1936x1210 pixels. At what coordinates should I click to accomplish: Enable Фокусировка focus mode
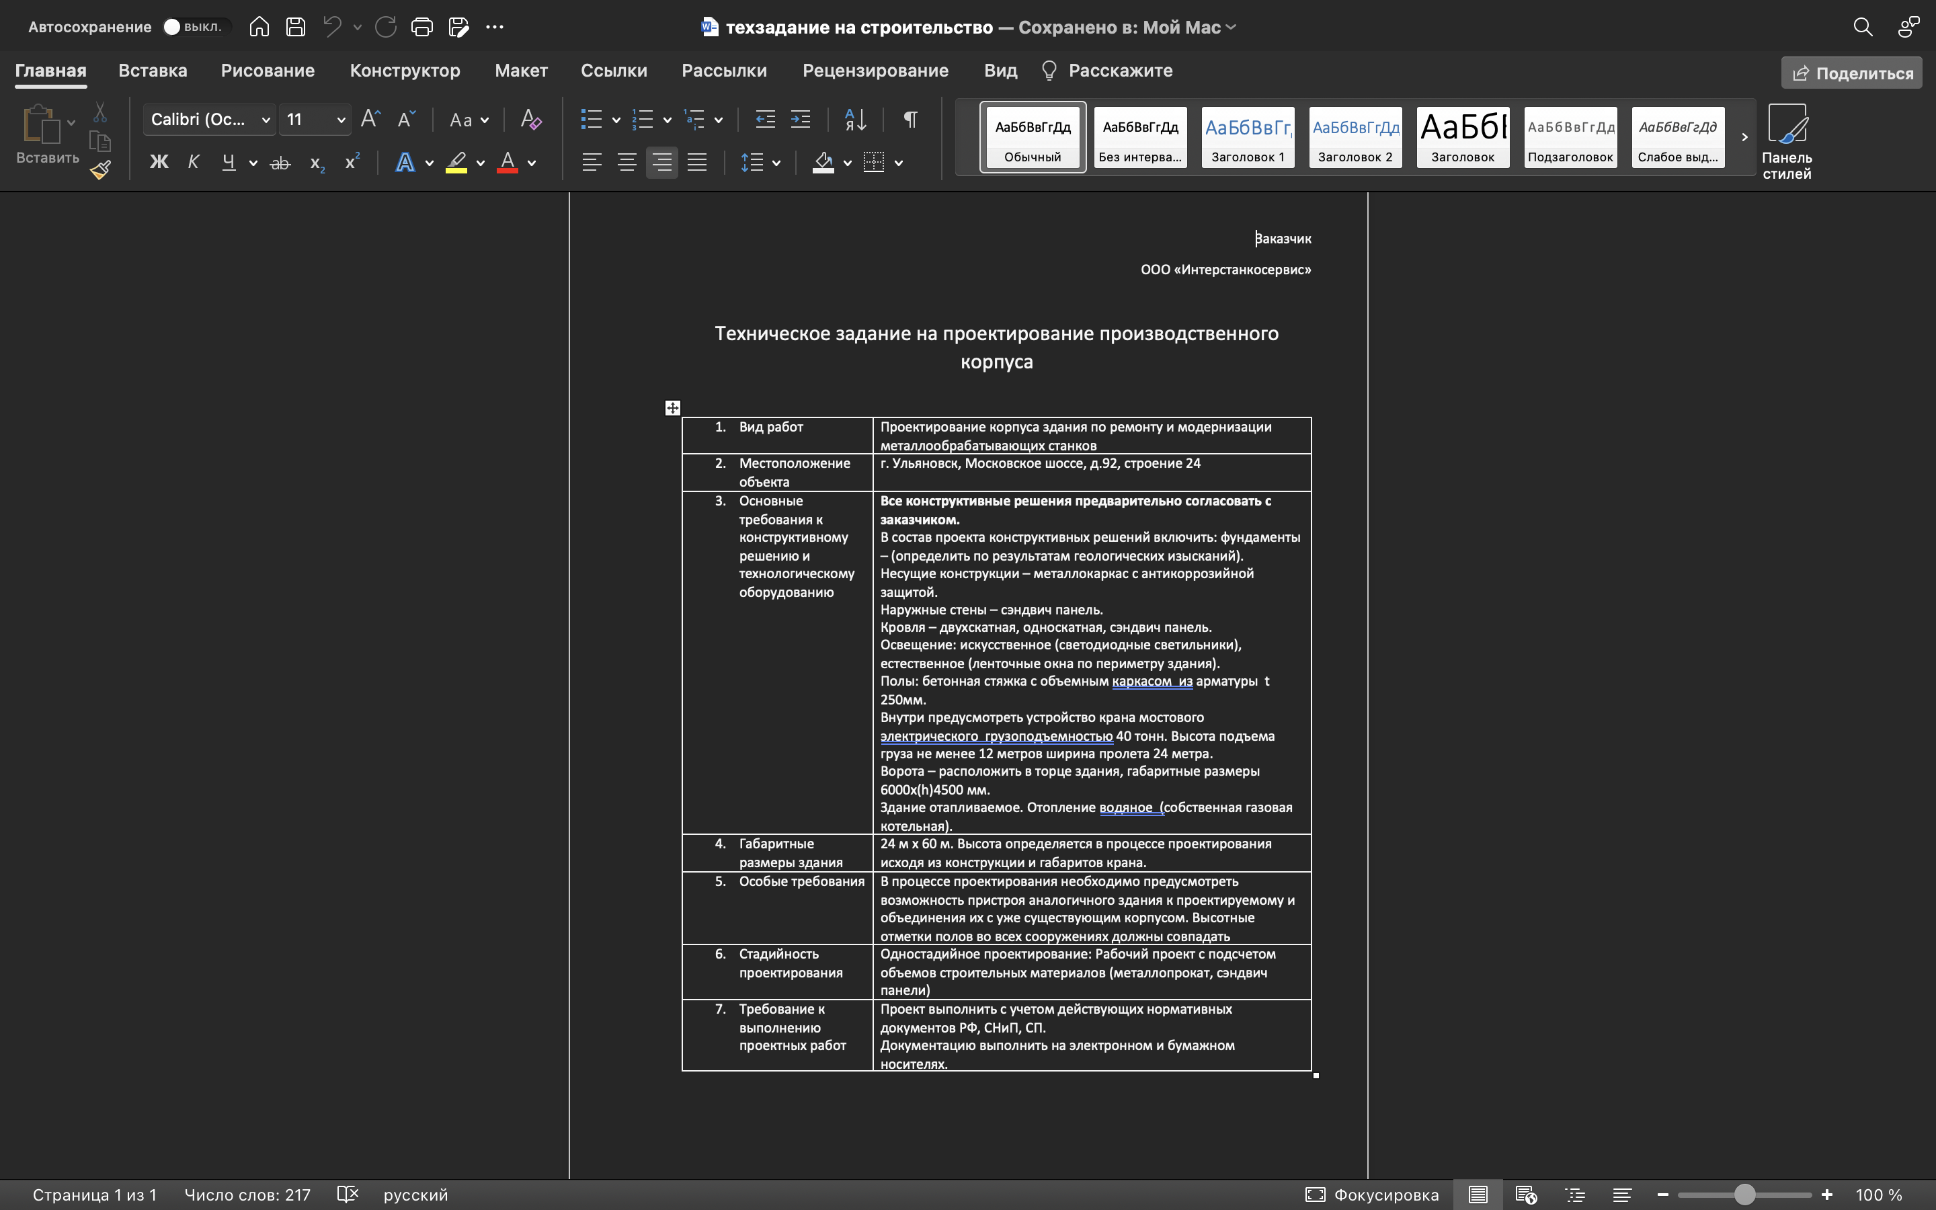[1372, 1194]
